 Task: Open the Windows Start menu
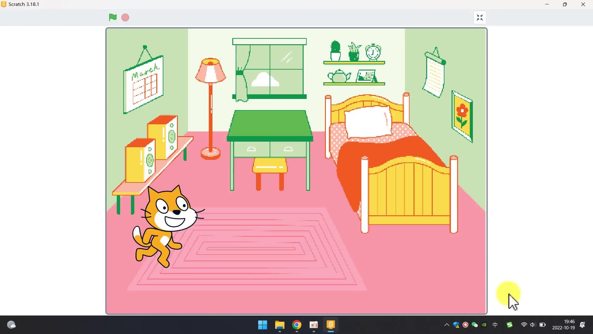point(263,325)
